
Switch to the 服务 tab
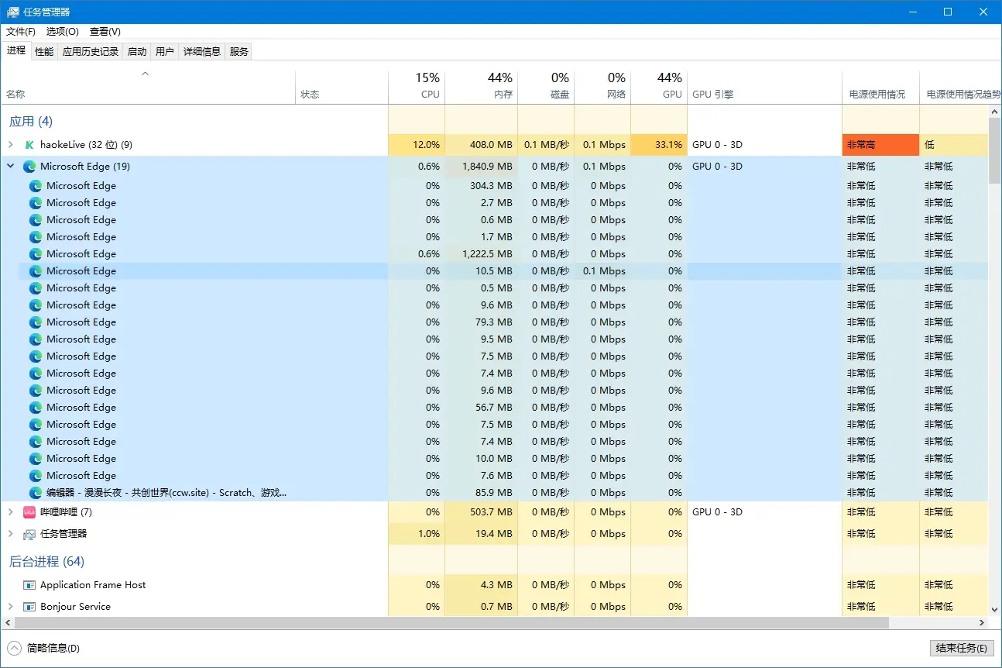click(239, 52)
